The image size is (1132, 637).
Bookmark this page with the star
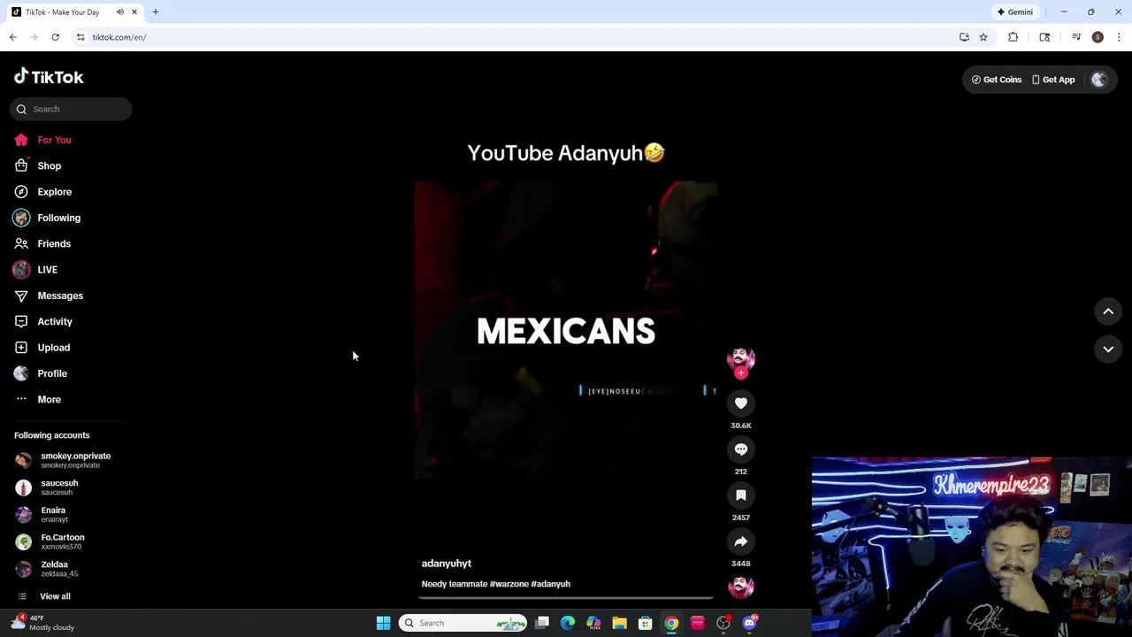(x=983, y=37)
